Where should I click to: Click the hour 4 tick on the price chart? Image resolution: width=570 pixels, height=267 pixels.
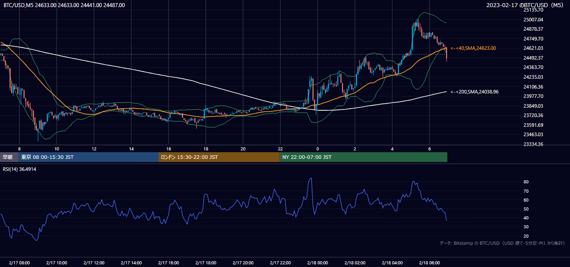click(392, 149)
